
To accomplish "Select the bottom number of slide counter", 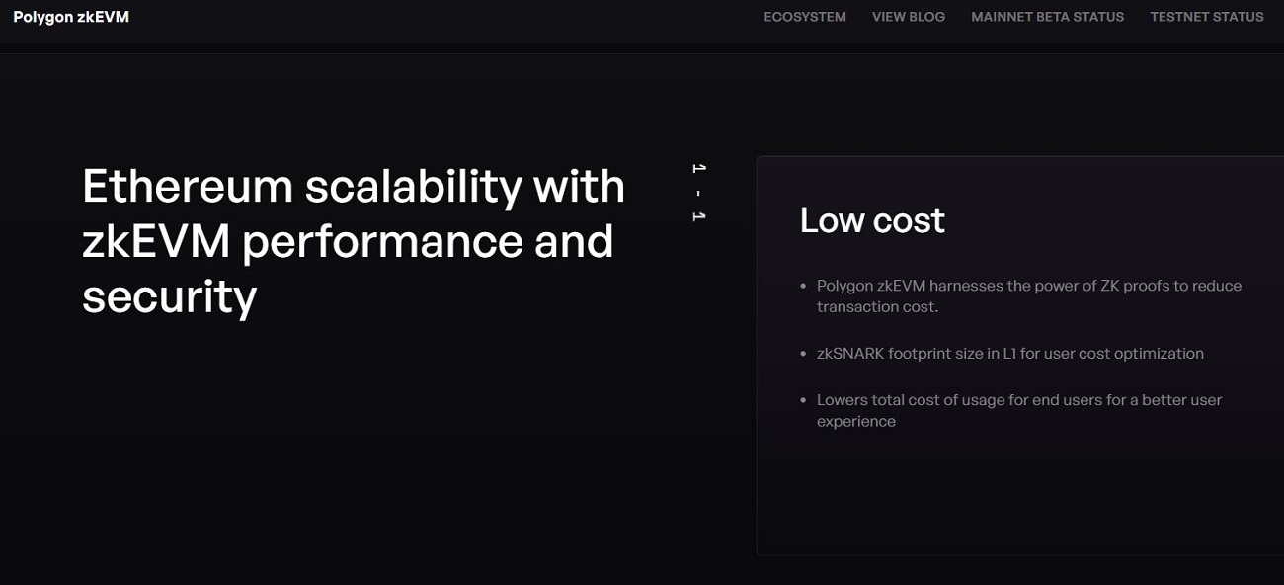I will click(x=698, y=216).
